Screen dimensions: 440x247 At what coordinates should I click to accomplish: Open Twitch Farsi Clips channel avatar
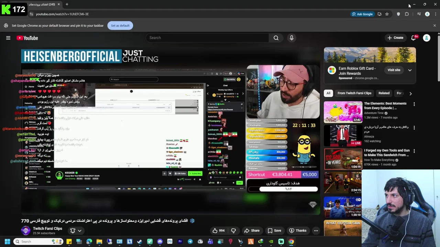[26, 231]
